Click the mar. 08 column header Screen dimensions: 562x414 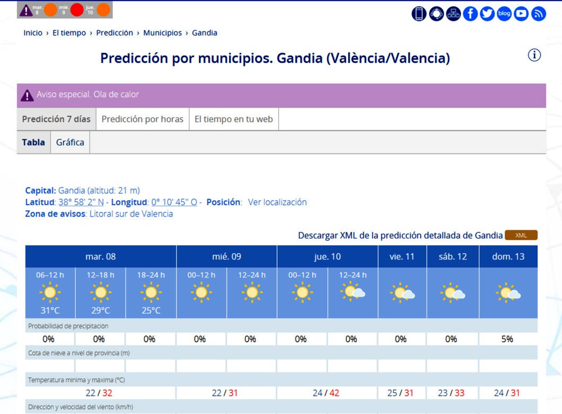tap(100, 256)
